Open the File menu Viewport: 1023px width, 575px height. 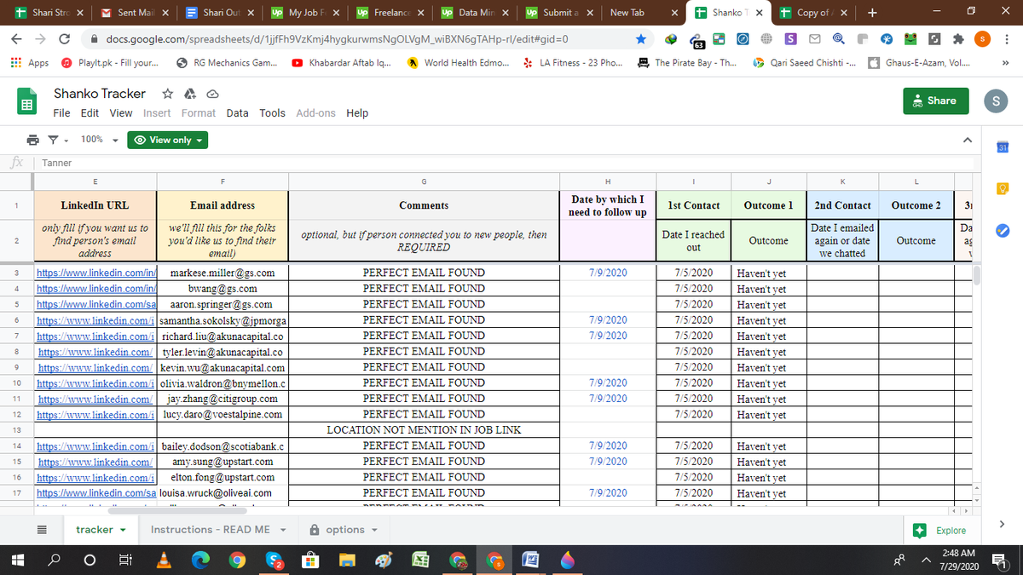tap(61, 112)
